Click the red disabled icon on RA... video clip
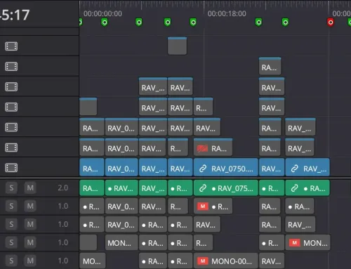This screenshot has height=269, width=351. 203,148
